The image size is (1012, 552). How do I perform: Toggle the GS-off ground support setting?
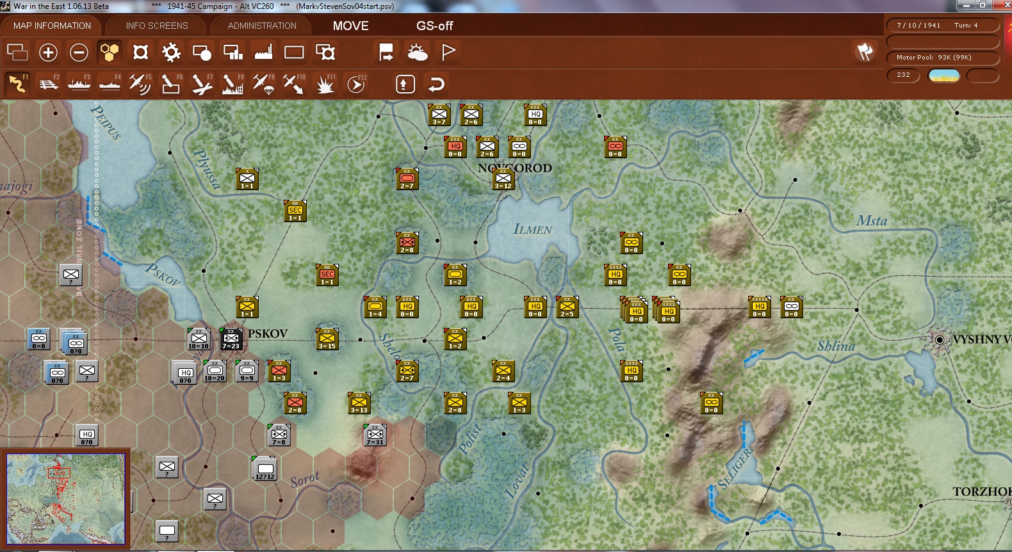[434, 26]
